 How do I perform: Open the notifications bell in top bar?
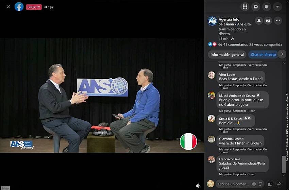click(267, 7)
